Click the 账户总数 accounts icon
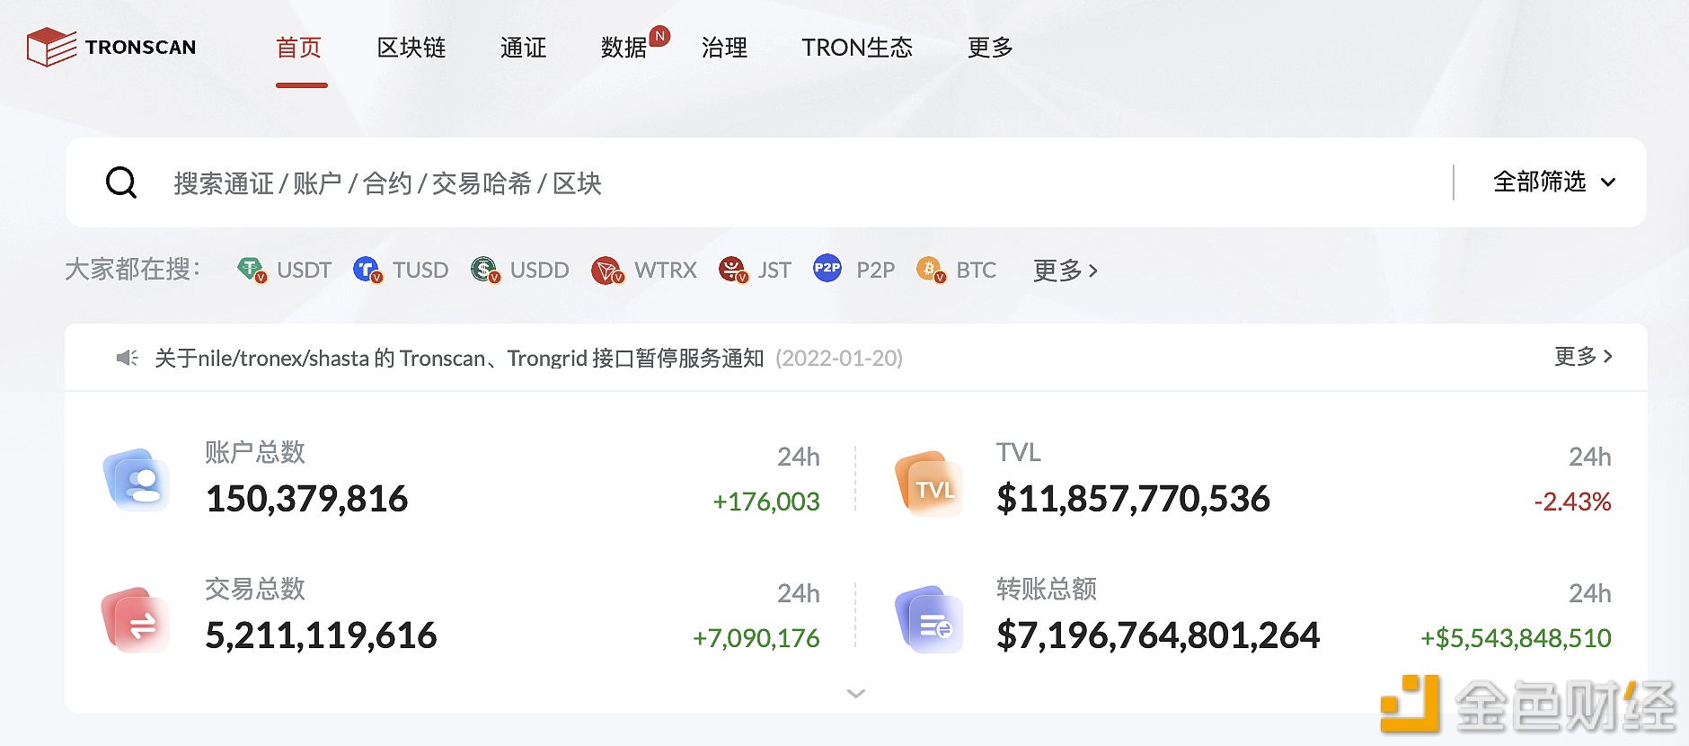1689x746 pixels. 137,481
